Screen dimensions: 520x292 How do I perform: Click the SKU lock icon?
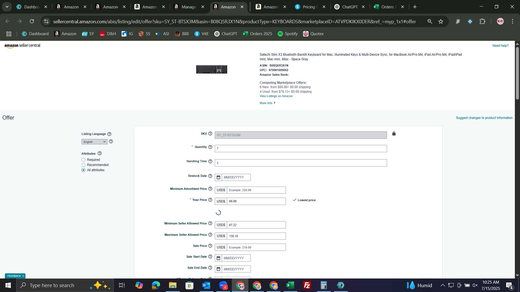point(394,134)
